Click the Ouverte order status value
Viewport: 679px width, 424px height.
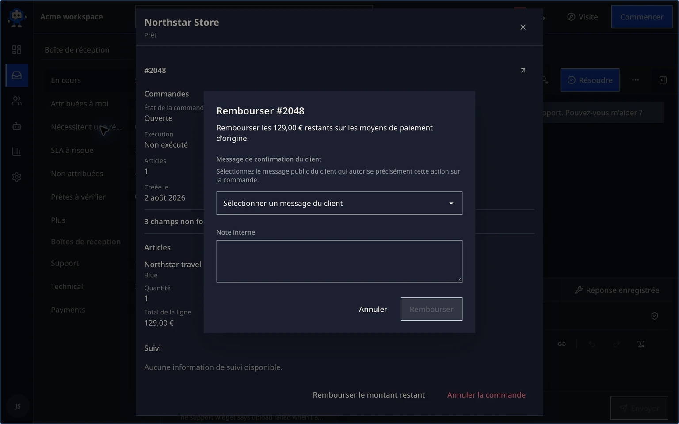coord(158,118)
